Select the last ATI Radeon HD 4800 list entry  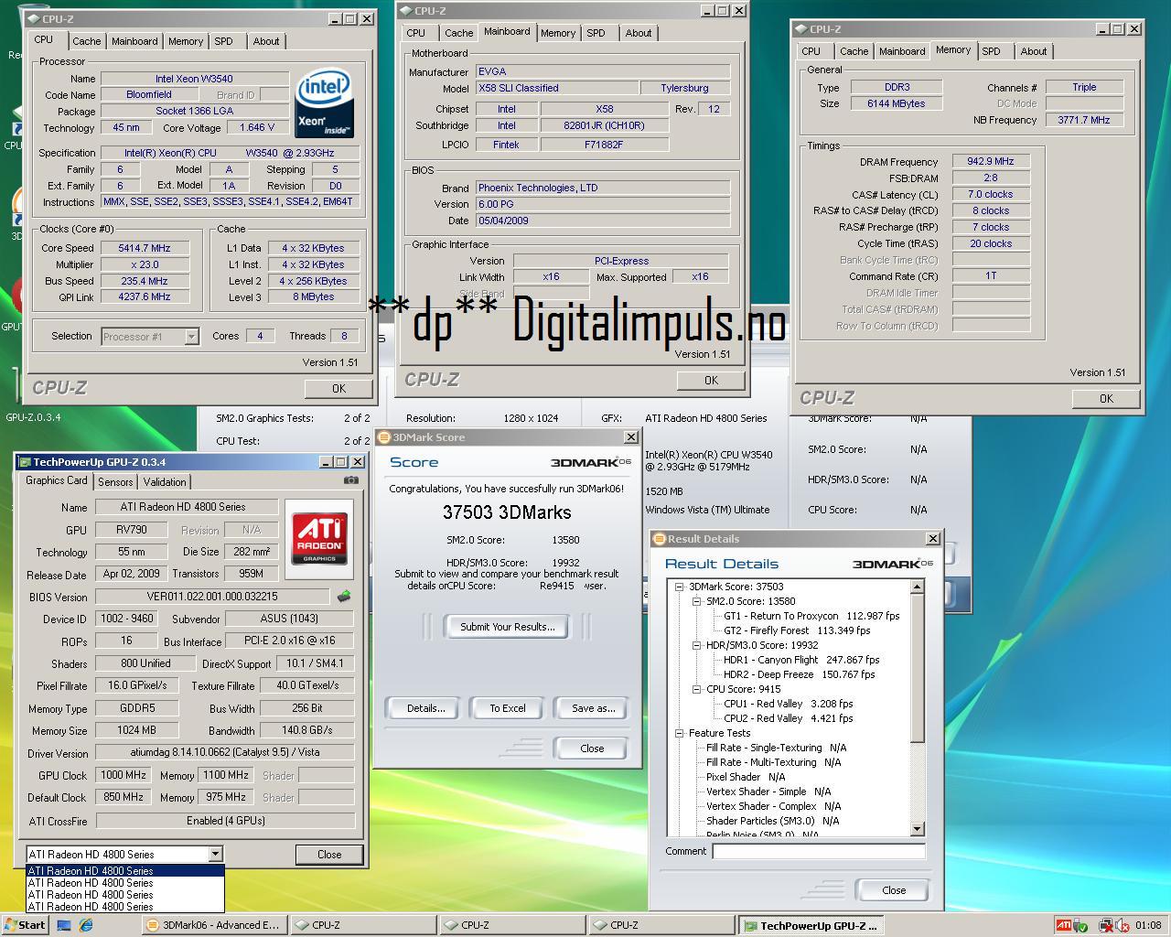(124, 907)
